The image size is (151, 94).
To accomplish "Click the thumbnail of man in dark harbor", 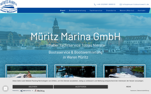I will tap(75, 72).
